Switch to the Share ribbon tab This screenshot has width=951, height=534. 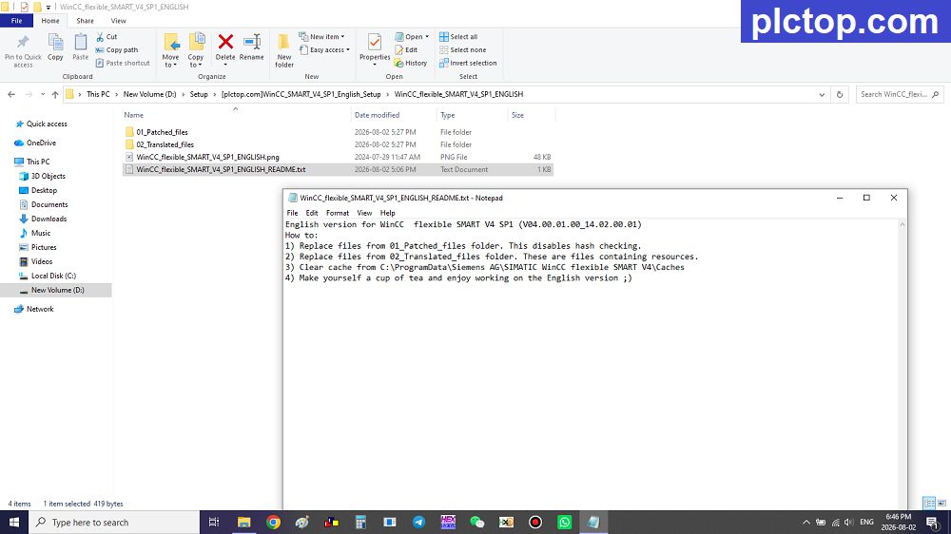(x=85, y=21)
